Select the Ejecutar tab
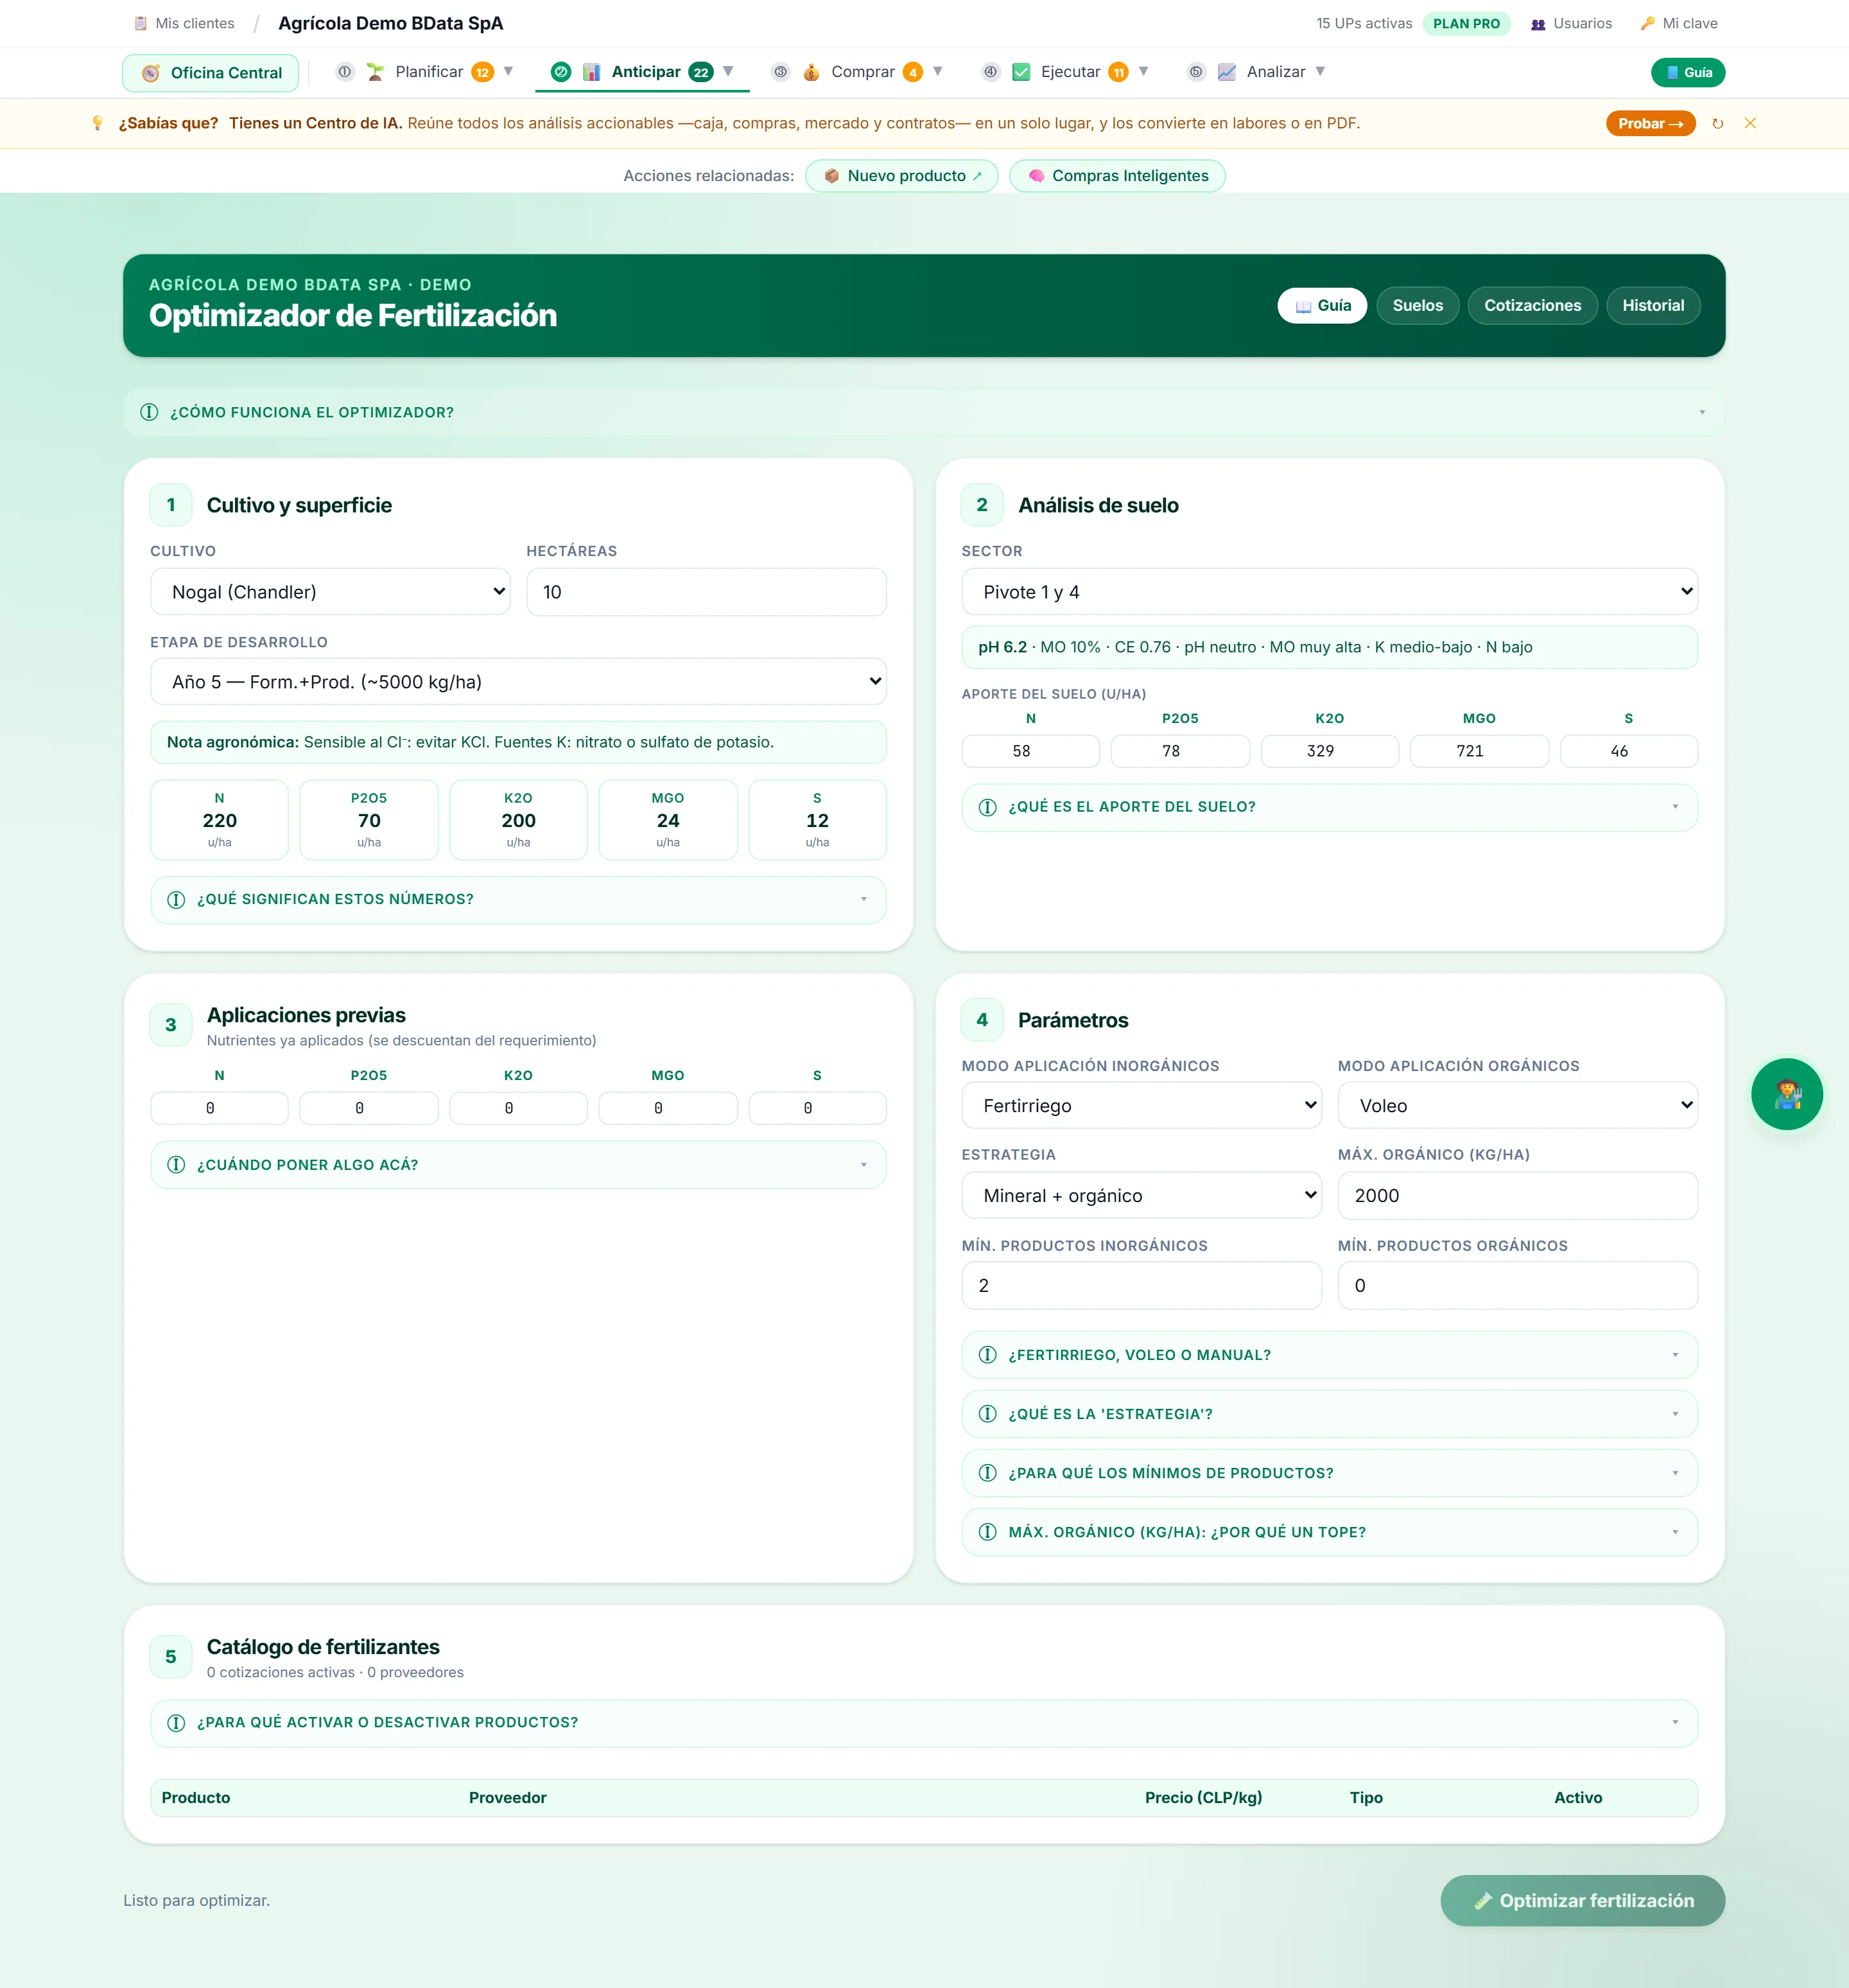Viewport: 1849px width, 1988px height. (1066, 72)
